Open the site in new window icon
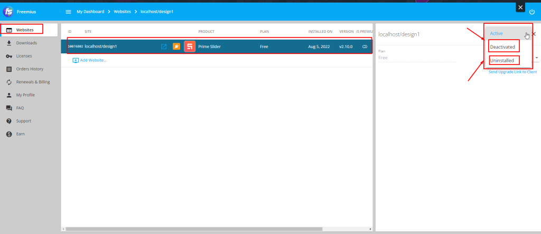 click(164, 46)
